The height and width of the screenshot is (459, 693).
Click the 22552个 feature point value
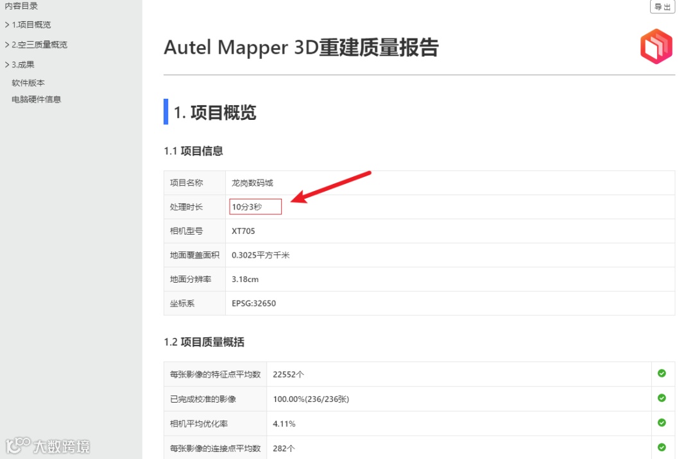[x=289, y=374]
